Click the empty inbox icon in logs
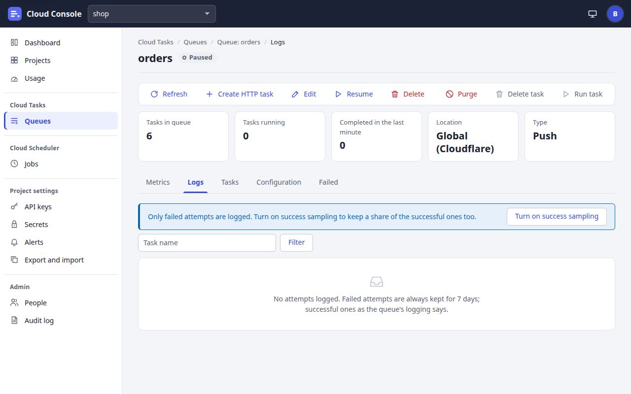 point(377,282)
